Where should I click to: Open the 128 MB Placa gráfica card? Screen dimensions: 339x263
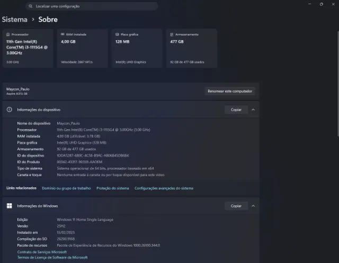(137, 48)
